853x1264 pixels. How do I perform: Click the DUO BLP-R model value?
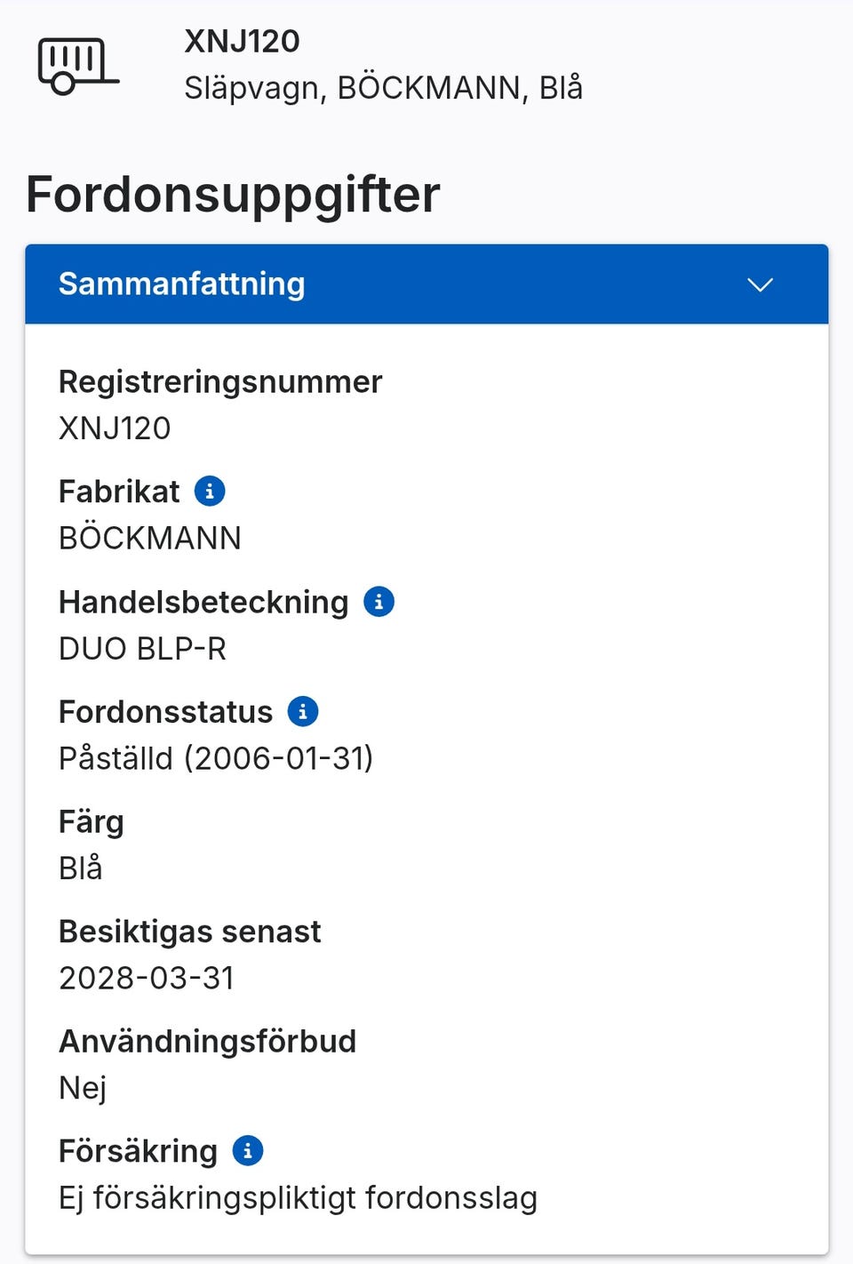[x=142, y=648]
